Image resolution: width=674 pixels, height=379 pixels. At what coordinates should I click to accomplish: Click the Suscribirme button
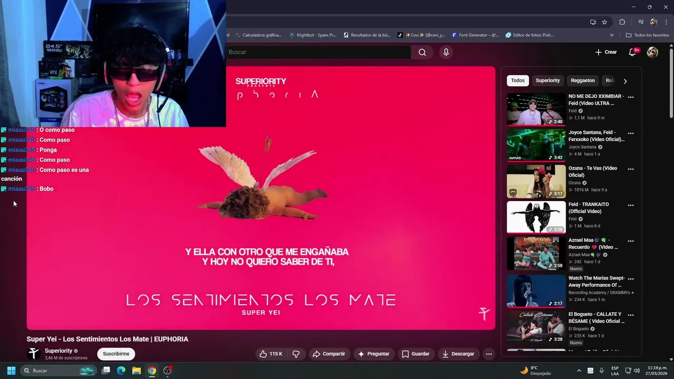coord(116,354)
